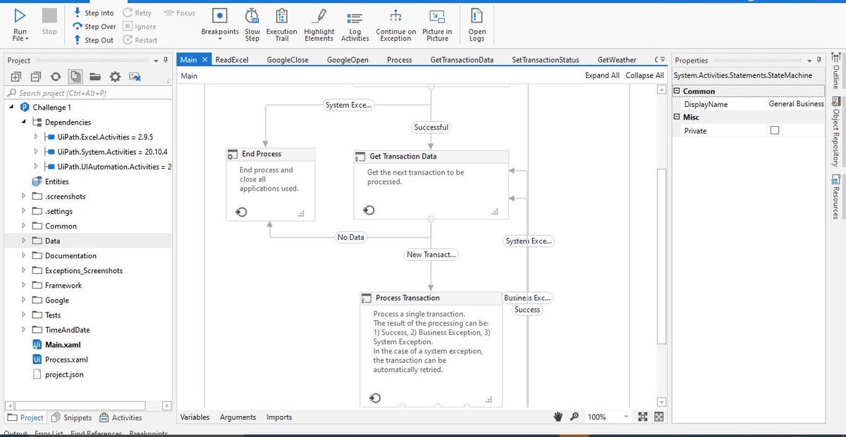Open the SetTransactionStatus tab
The height and width of the screenshot is (437, 846).
(546, 60)
